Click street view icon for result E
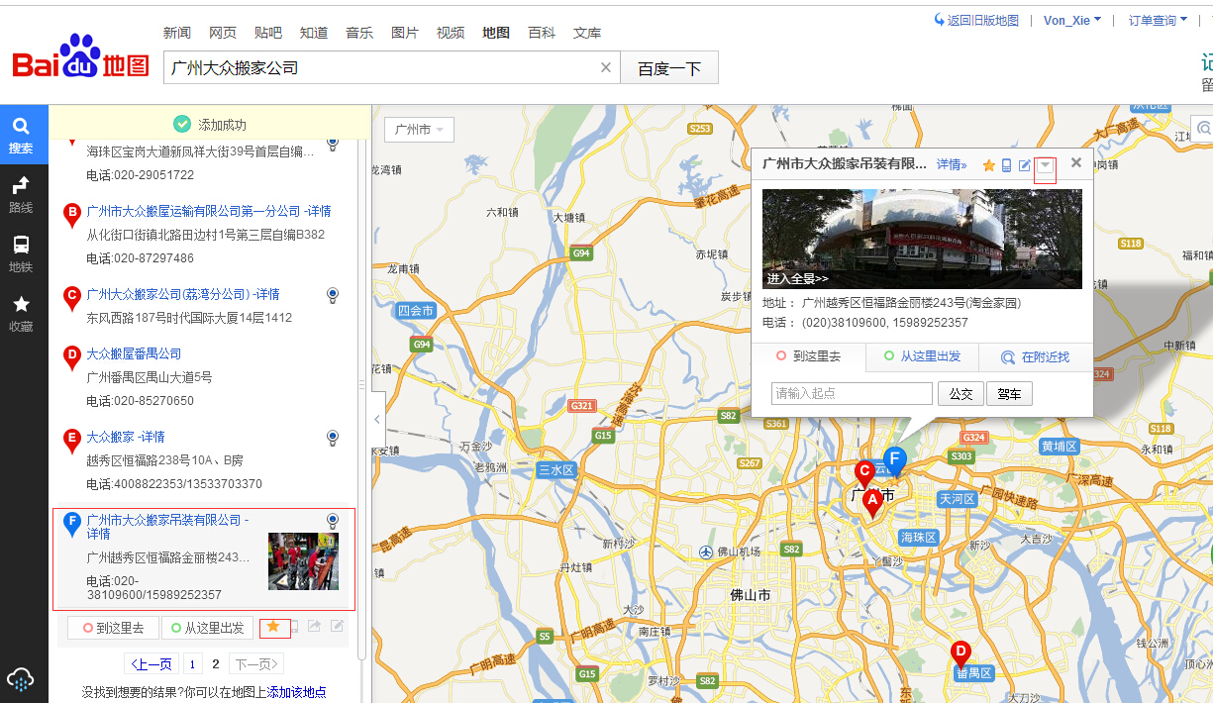 pyautogui.click(x=333, y=438)
